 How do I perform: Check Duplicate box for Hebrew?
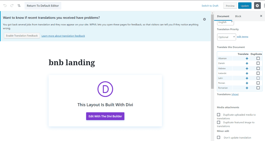258,68
